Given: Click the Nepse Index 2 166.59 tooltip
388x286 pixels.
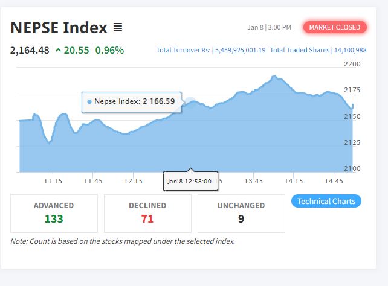Looking at the screenshot, I should (132, 101).
